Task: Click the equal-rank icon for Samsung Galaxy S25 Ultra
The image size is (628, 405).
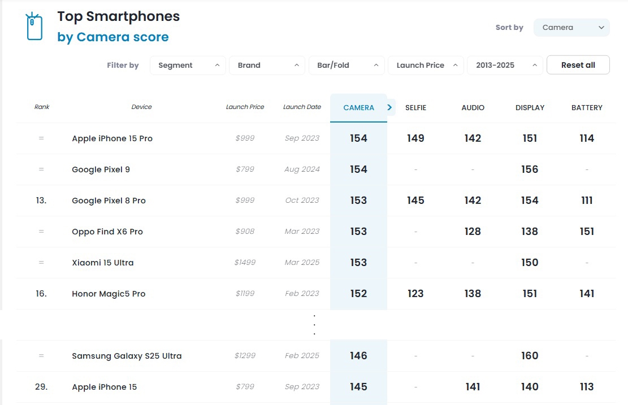Action: [41, 356]
